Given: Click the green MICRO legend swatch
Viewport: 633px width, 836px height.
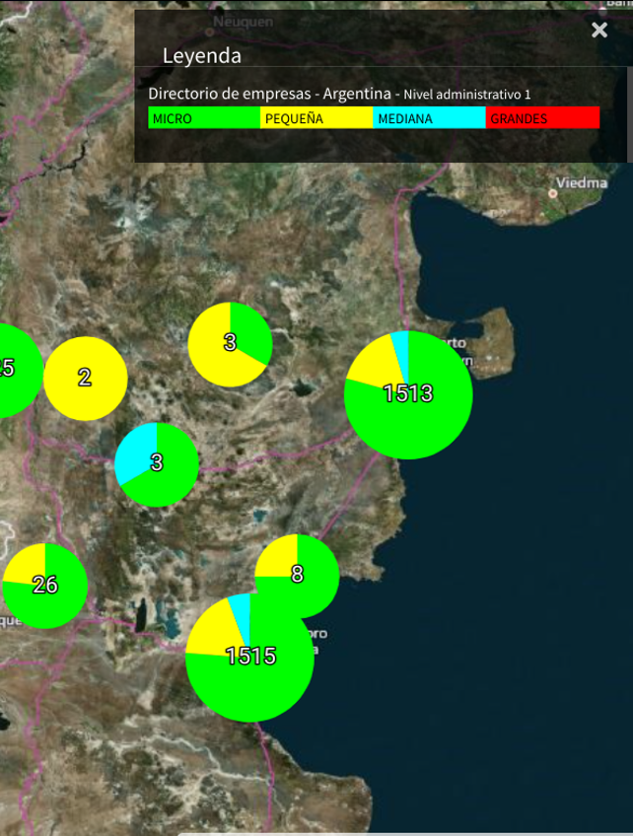Looking at the screenshot, I should tap(204, 118).
